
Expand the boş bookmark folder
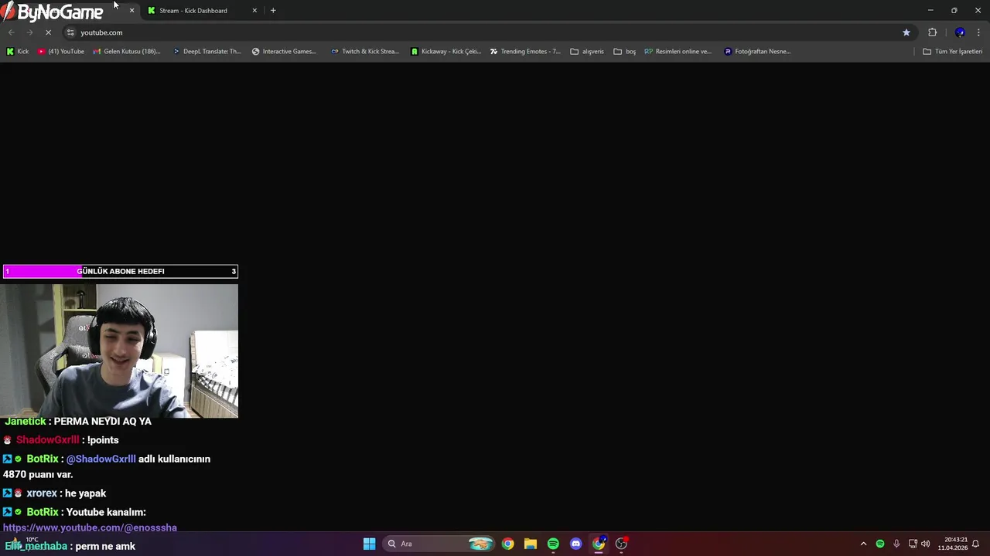click(x=625, y=52)
